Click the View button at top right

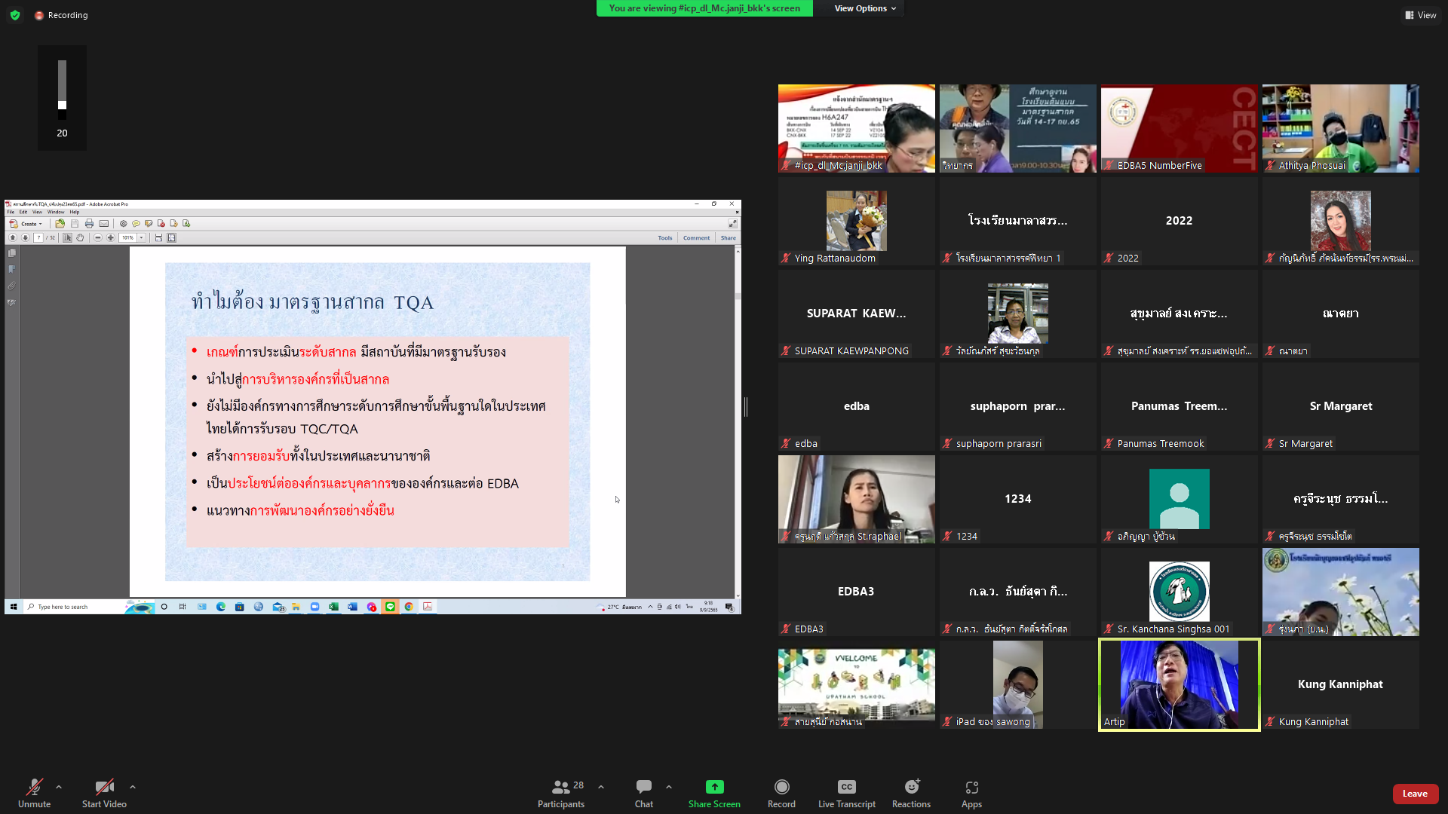[1421, 15]
